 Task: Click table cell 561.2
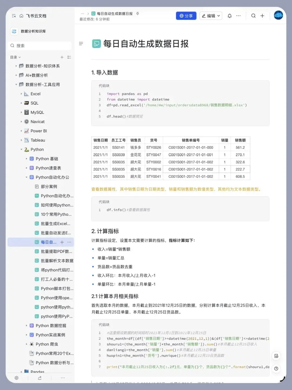click(x=240, y=148)
